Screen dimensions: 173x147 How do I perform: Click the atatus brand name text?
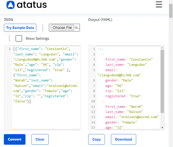click(32, 5)
